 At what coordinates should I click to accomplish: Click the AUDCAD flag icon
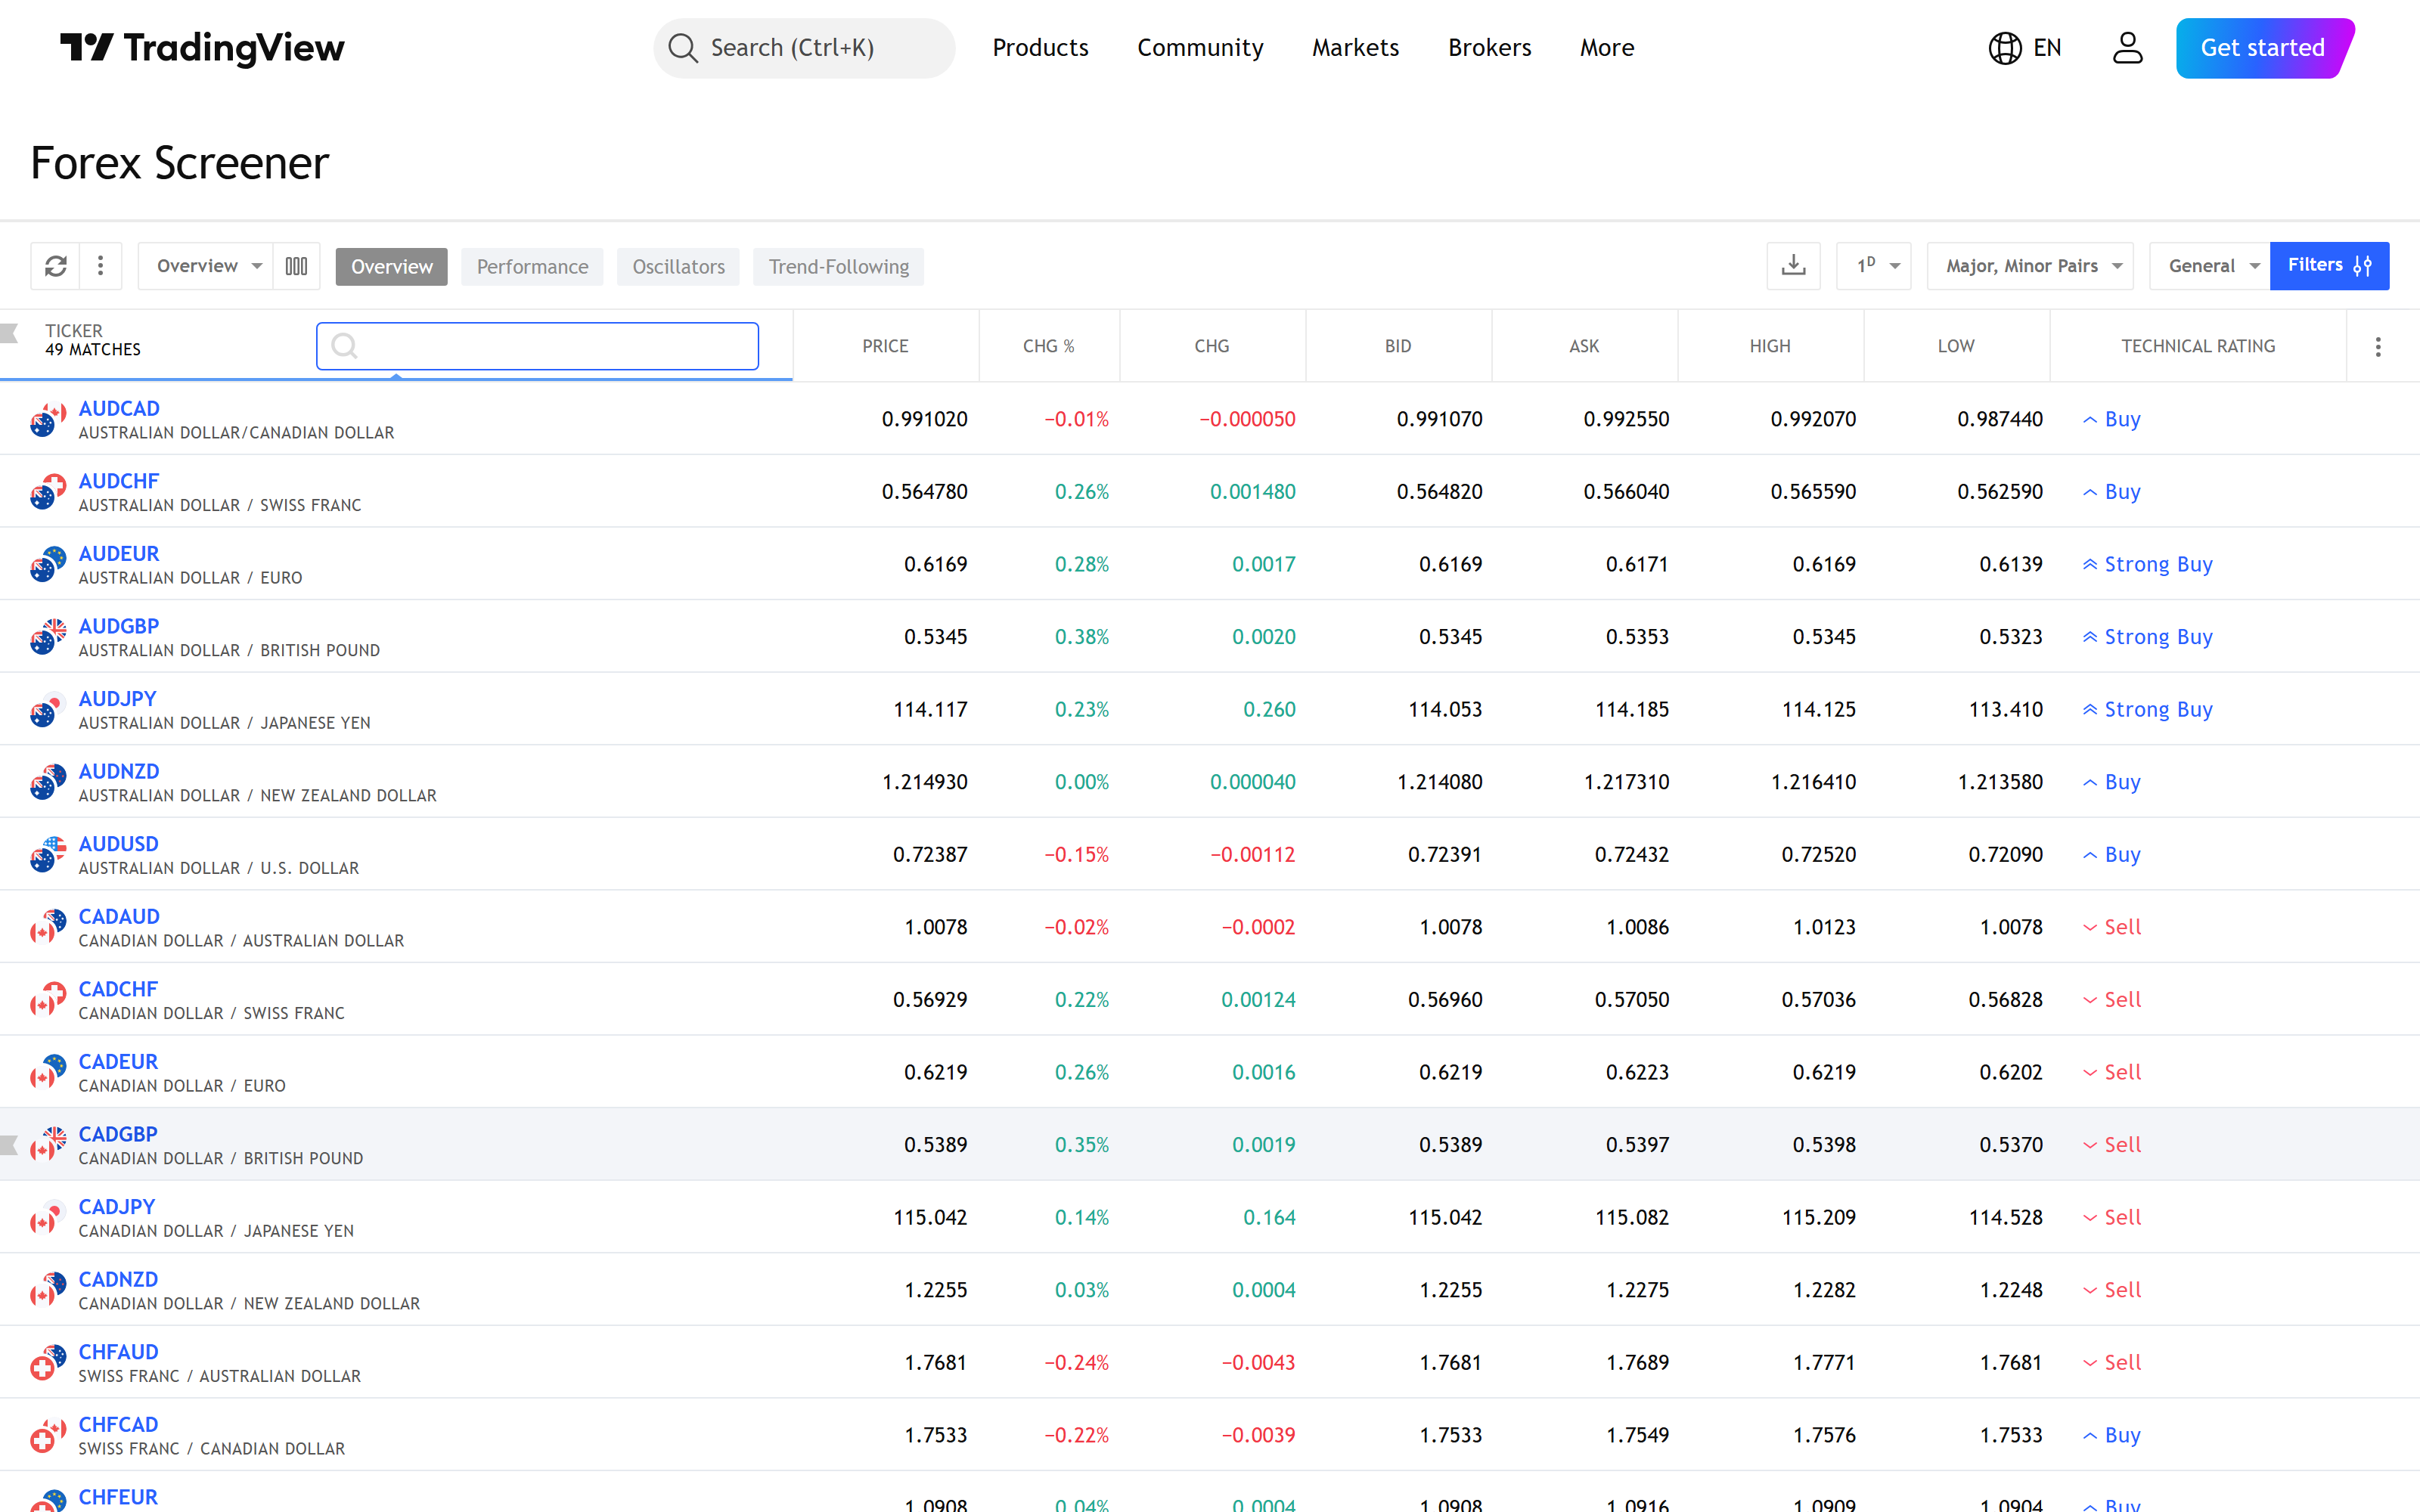pos(47,419)
